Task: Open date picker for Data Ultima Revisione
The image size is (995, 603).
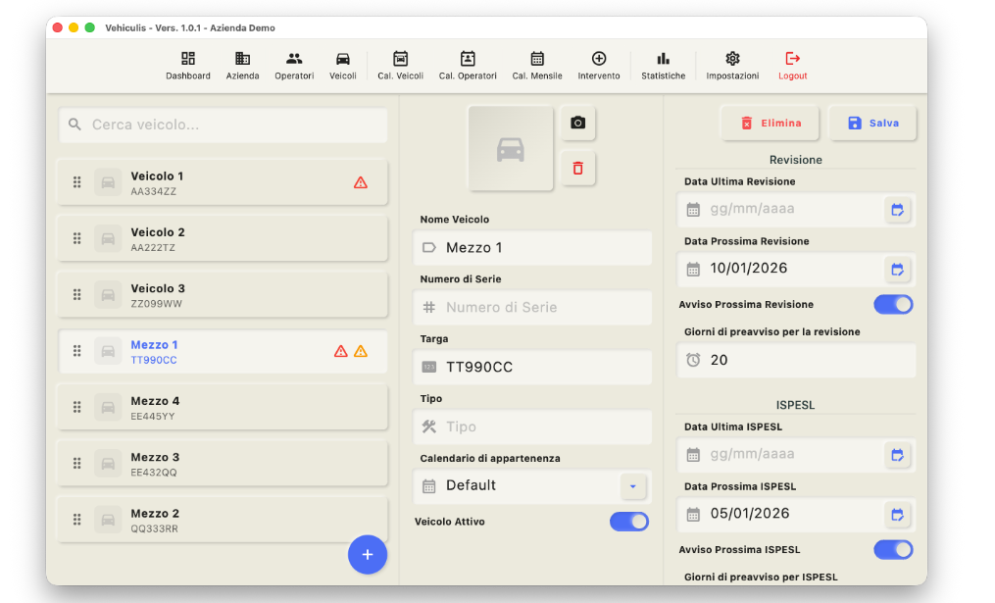Action: 896,210
